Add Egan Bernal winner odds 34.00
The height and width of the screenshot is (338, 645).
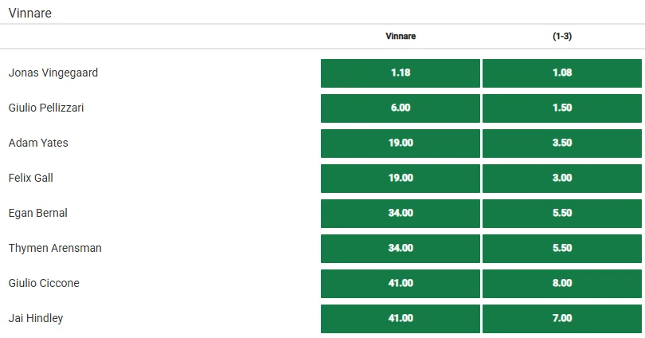(401, 214)
